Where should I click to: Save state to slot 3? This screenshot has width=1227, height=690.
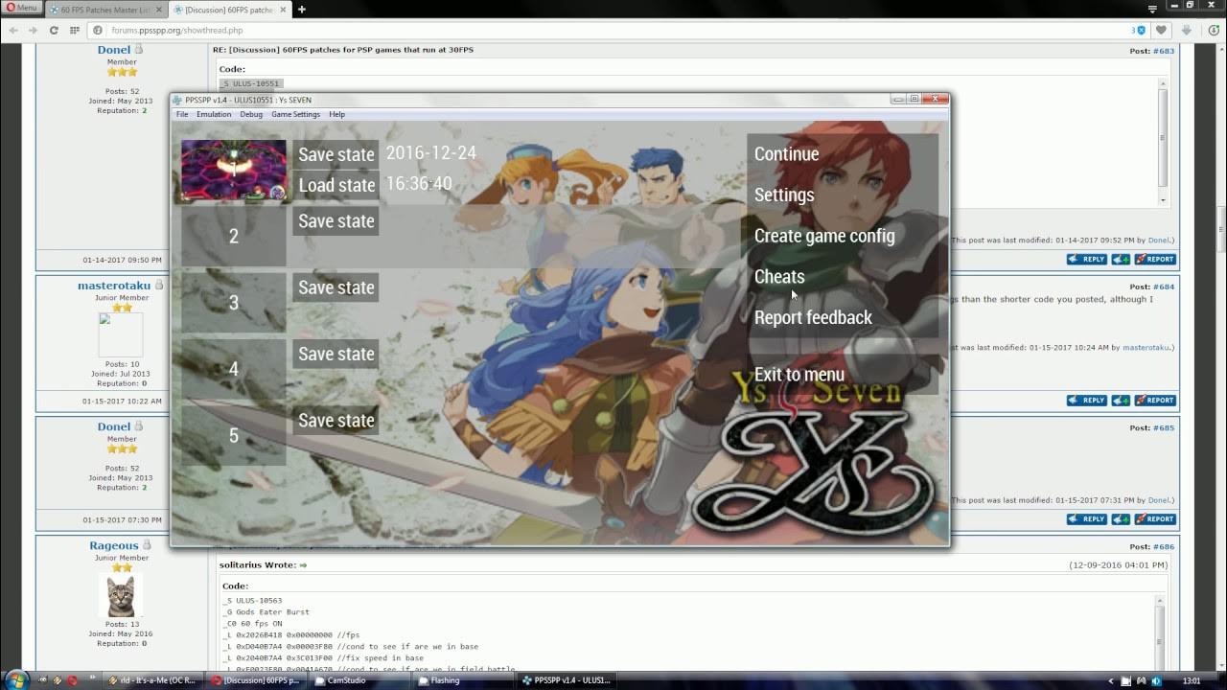click(x=336, y=287)
